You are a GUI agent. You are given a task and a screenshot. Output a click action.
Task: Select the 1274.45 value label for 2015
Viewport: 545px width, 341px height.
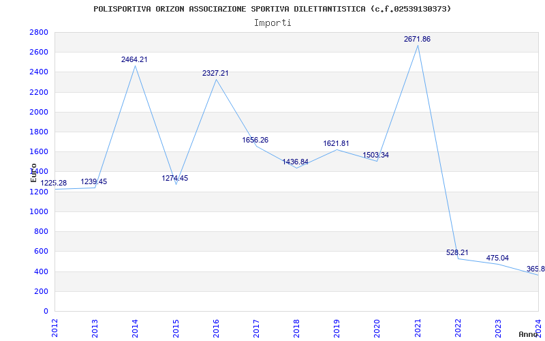(x=175, y=178)
